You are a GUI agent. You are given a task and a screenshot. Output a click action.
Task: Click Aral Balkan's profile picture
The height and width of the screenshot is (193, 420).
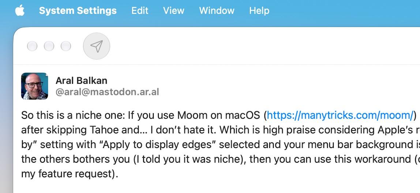[x=34, y=86]
